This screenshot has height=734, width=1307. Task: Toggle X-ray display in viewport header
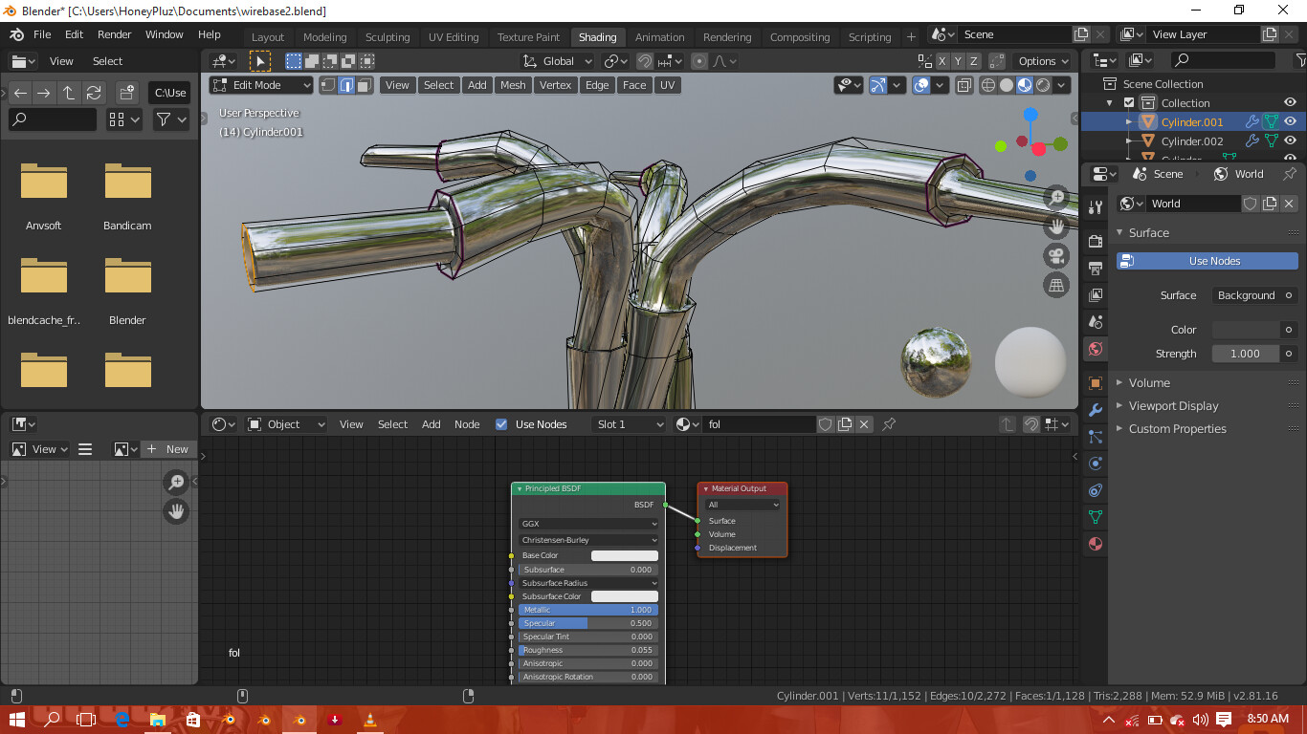[x=964, y=85]
